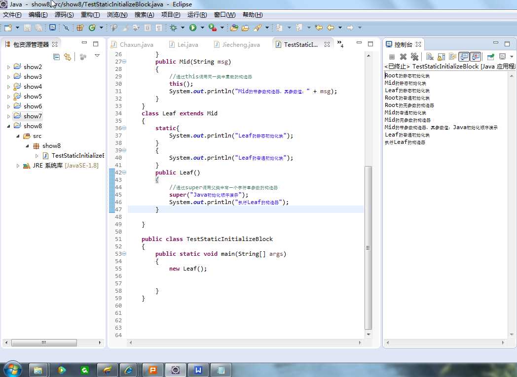517x377 pixels.
Task: Open dropdown next to New file icon
Action: click(17, 28)
